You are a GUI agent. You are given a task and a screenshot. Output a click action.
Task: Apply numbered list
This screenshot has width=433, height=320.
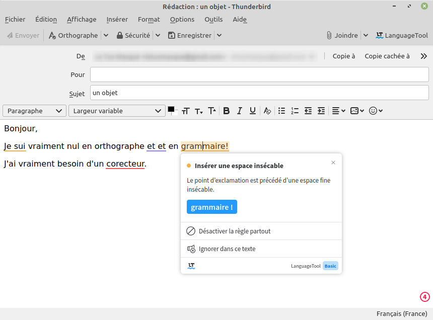[295, 111]
